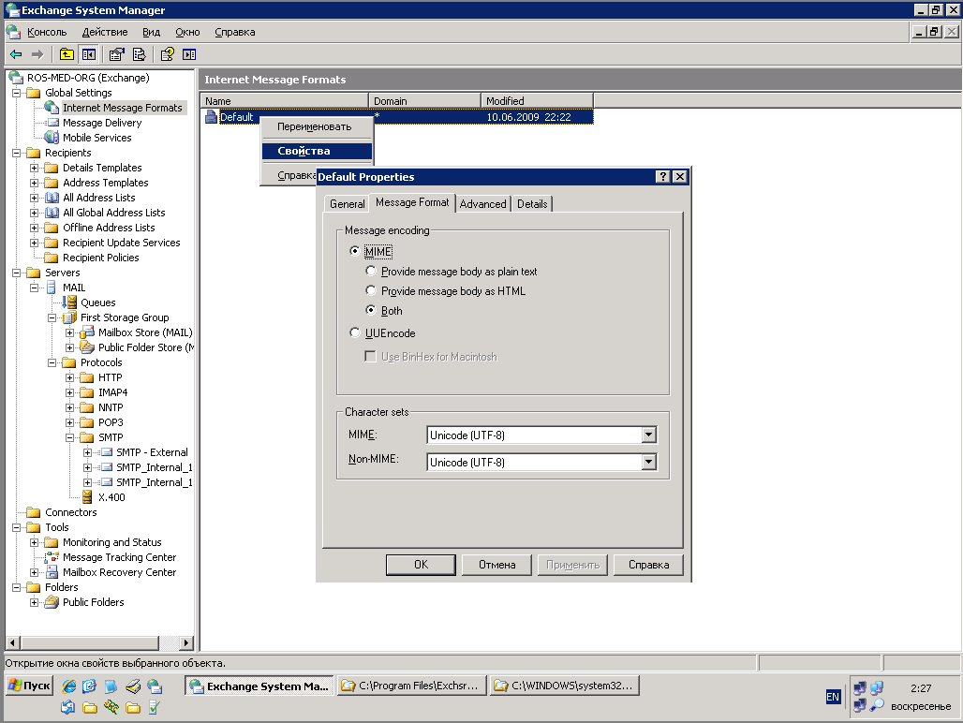Open the Действие menu
The height and width of the screenshot is (723, 963).
pyautogui.click(x=105, y=32)
